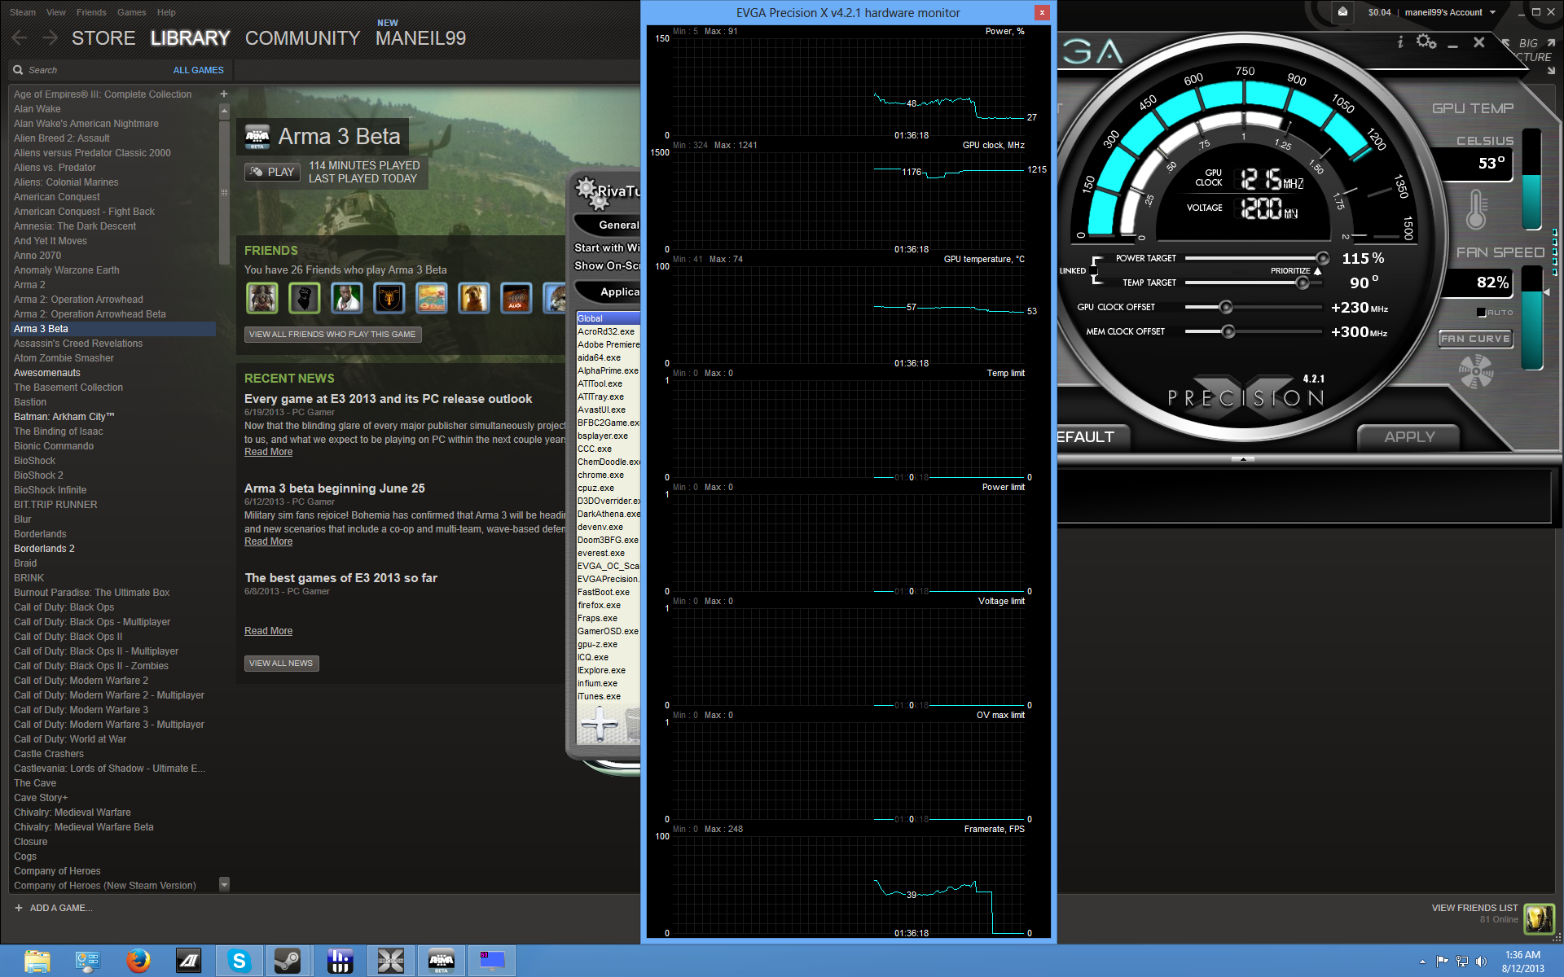The image size is (1564, 977).
Task: Click the plus add-profile icon in RivaTuner
Action: 600,724
